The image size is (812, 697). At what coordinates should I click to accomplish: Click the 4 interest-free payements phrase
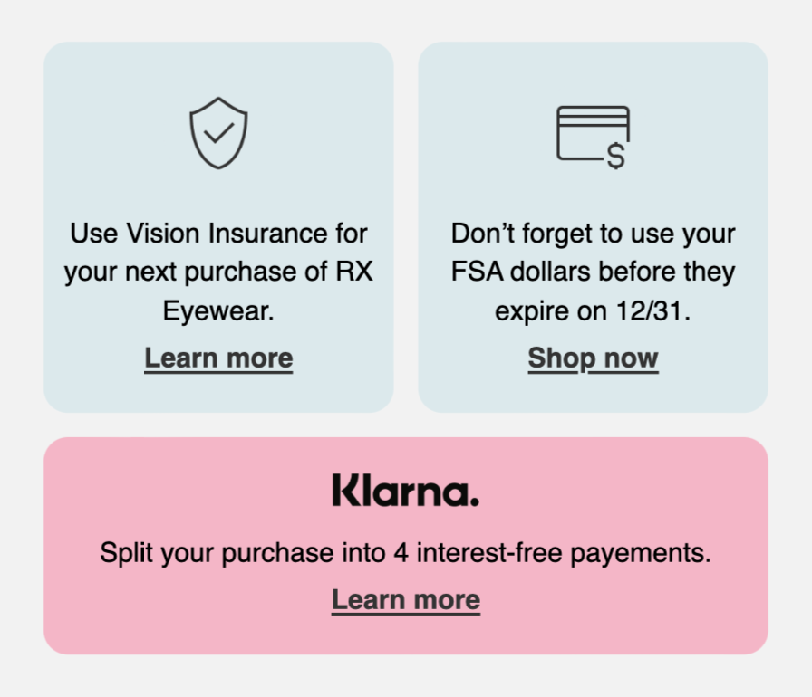552,553
